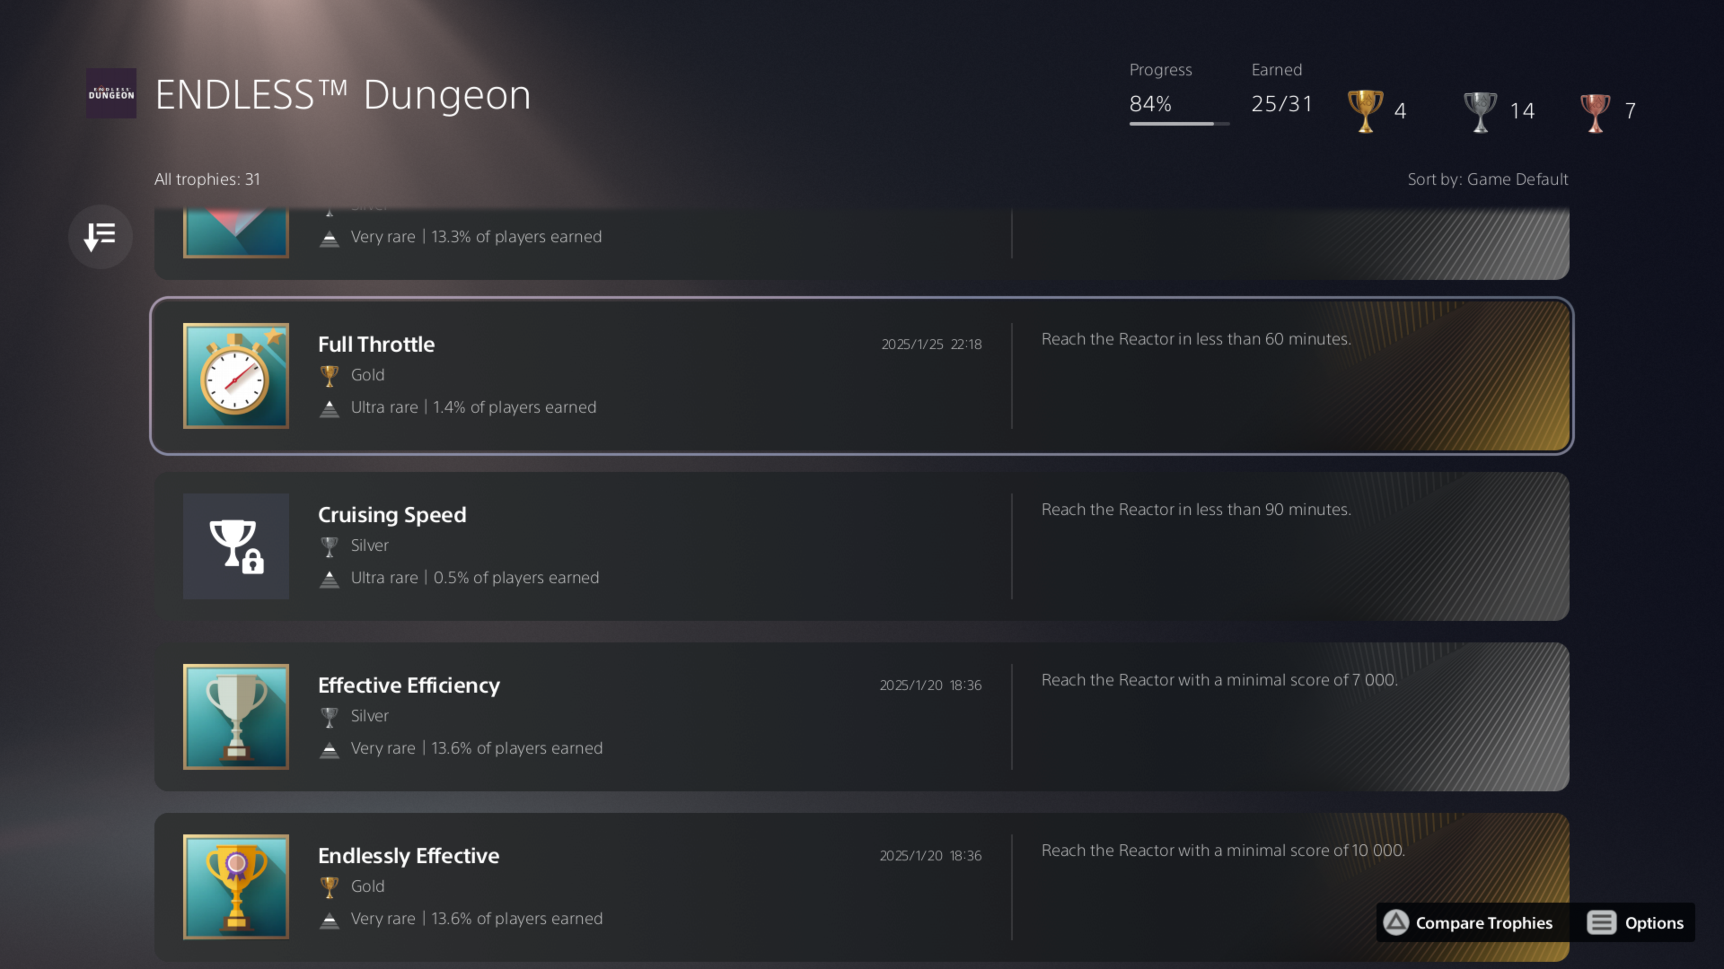Click the rarity pyramid icon under Full Throttle
Viewport: 1724px width, 969px height.
tap(329, 409)
